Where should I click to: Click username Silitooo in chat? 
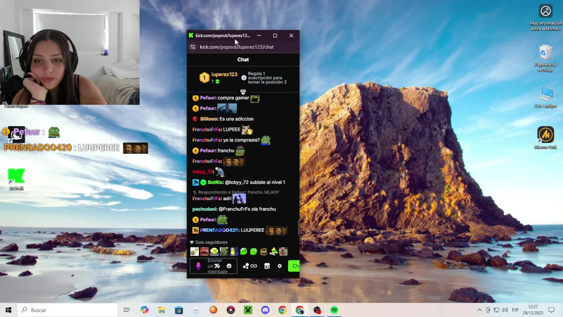click(209, 119)
